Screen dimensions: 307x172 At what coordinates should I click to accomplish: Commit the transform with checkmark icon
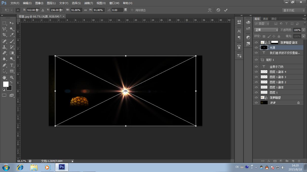226,10
